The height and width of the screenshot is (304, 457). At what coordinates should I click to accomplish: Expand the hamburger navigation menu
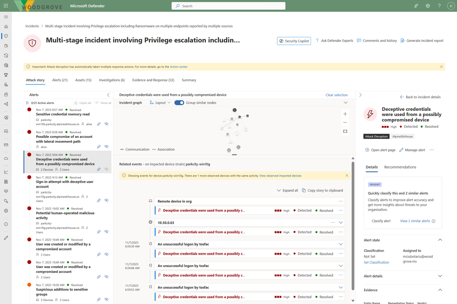pos(6,17)
